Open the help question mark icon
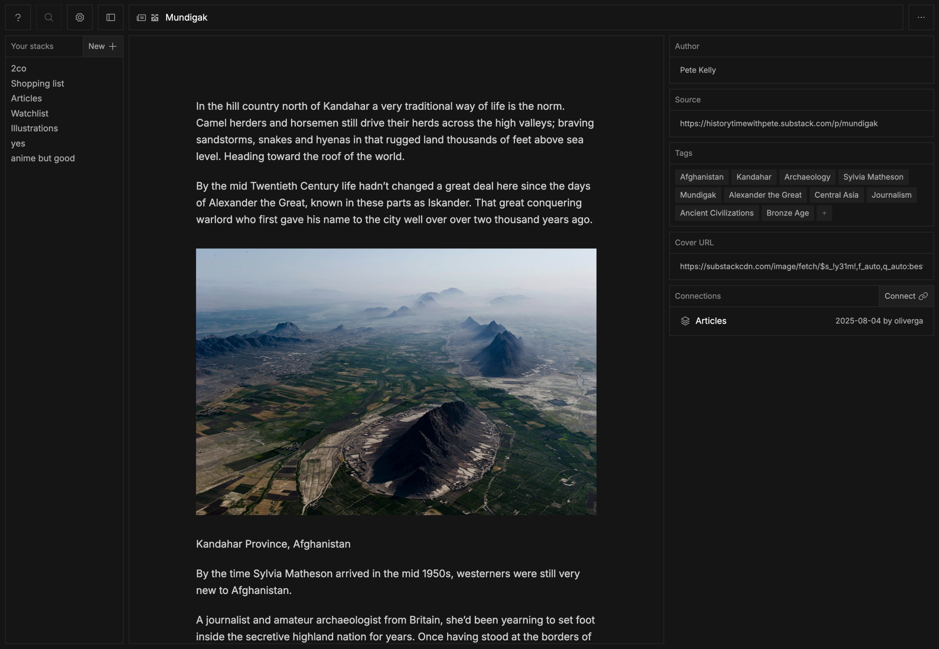 [18, 17]
